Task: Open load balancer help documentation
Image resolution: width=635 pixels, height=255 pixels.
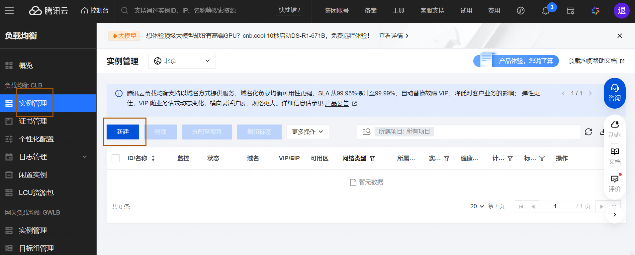Action: pos(596,61)
